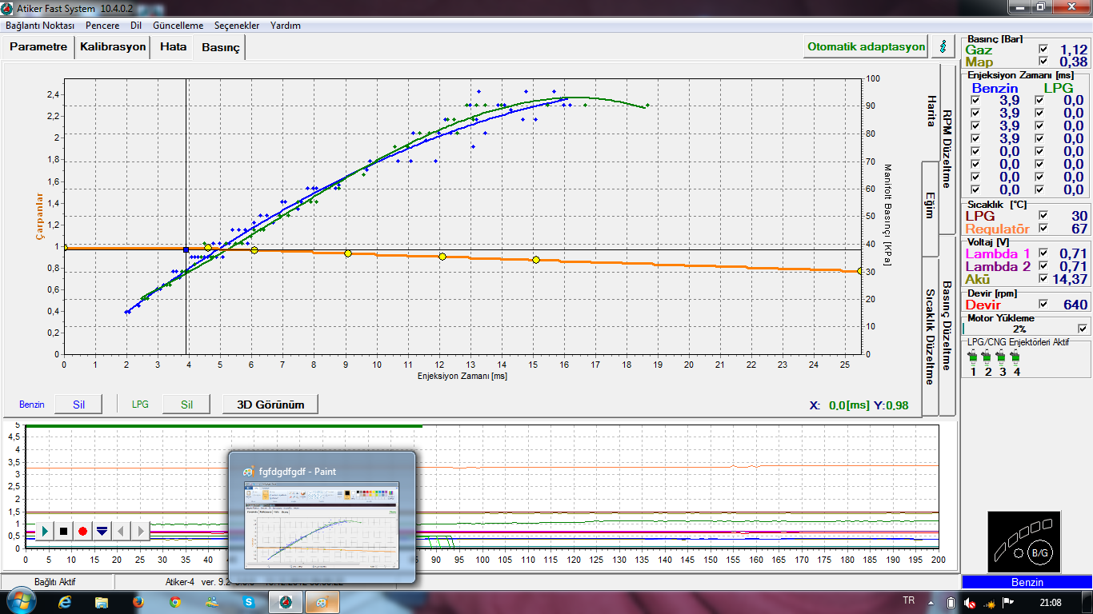
Task: Click the blue Benzin status bar
Action: tap(1027, 583)
